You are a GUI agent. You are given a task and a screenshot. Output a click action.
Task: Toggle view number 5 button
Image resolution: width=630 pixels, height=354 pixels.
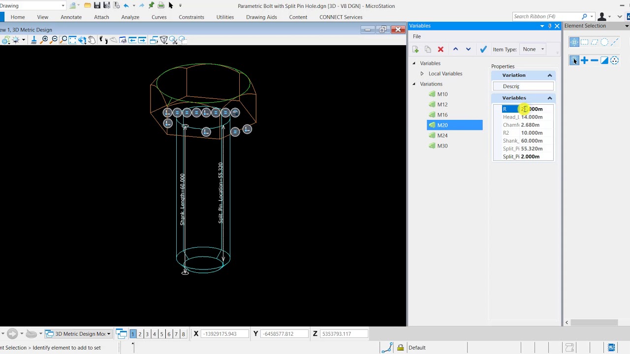(161, 334)
